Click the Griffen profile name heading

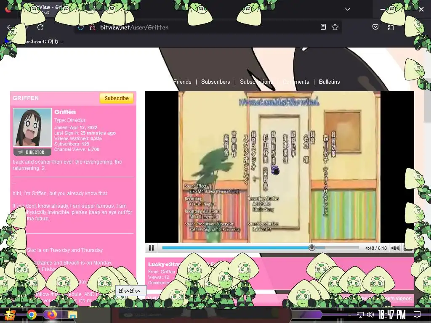[x=65, y=112]
